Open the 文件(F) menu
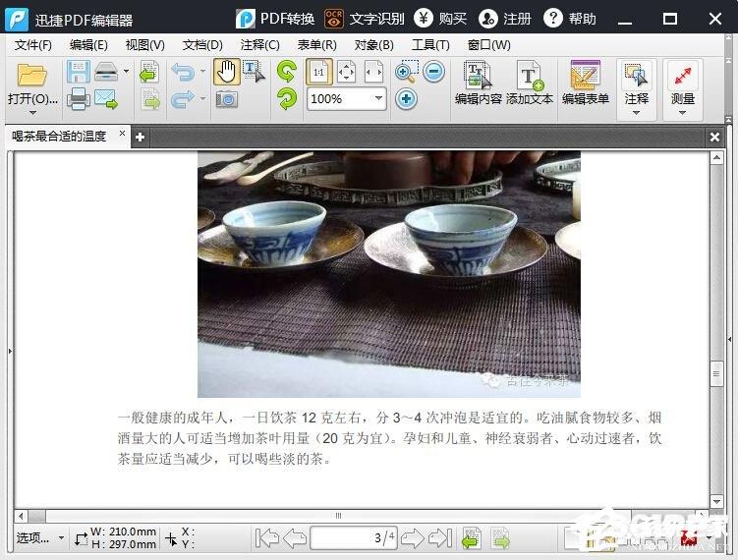The image size is (738, 560). coord(33,45)
